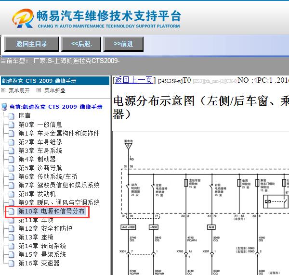This screenshot has height=275, width=289.
Task: Open 第1章 车身金属构件和装饰件
Action: pyautogui.click(x=59, y=133)
